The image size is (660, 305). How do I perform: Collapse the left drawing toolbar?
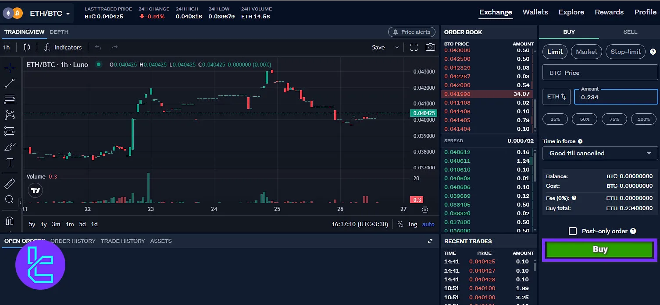coord(20,203)
